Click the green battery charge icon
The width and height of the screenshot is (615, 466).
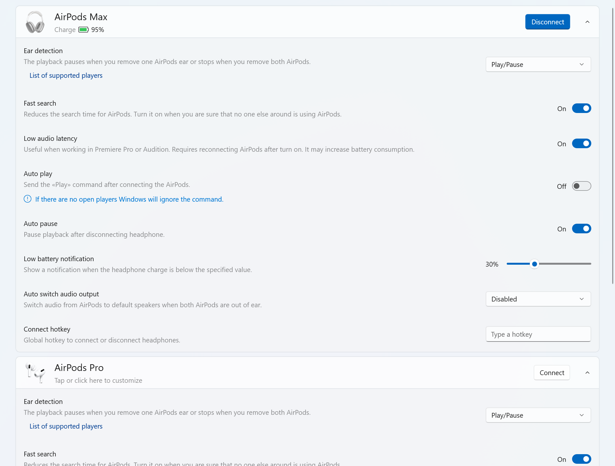click(x=83, y=30)
